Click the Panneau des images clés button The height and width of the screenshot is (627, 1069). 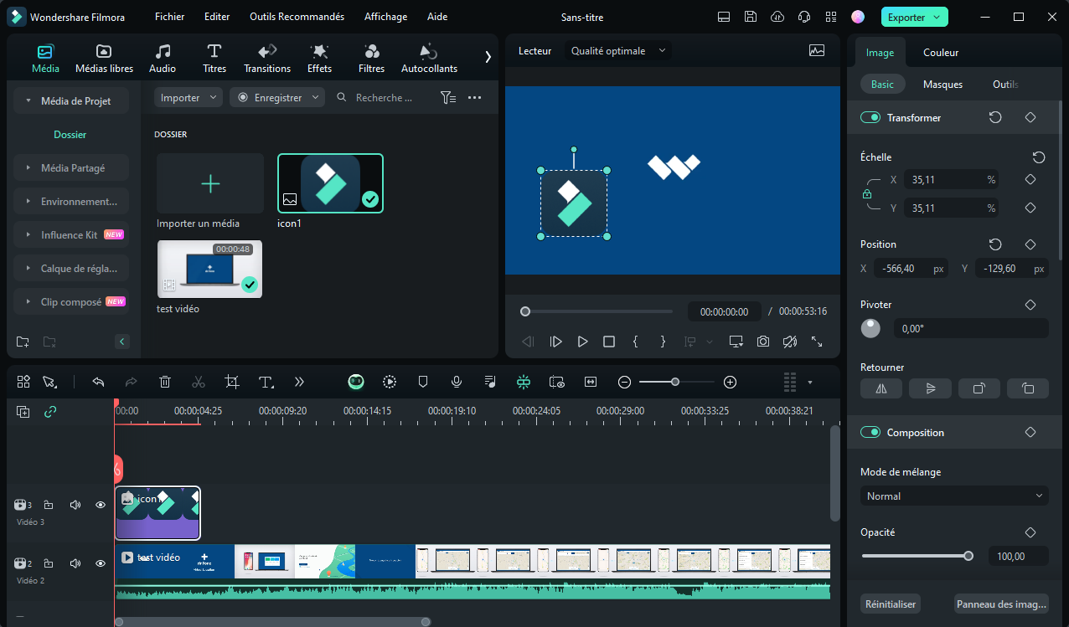[1001, 604]
